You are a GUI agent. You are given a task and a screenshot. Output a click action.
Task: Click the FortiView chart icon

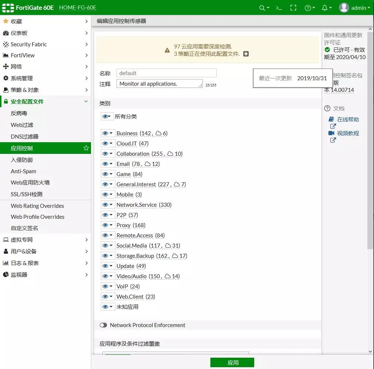[x=6, y=55]
